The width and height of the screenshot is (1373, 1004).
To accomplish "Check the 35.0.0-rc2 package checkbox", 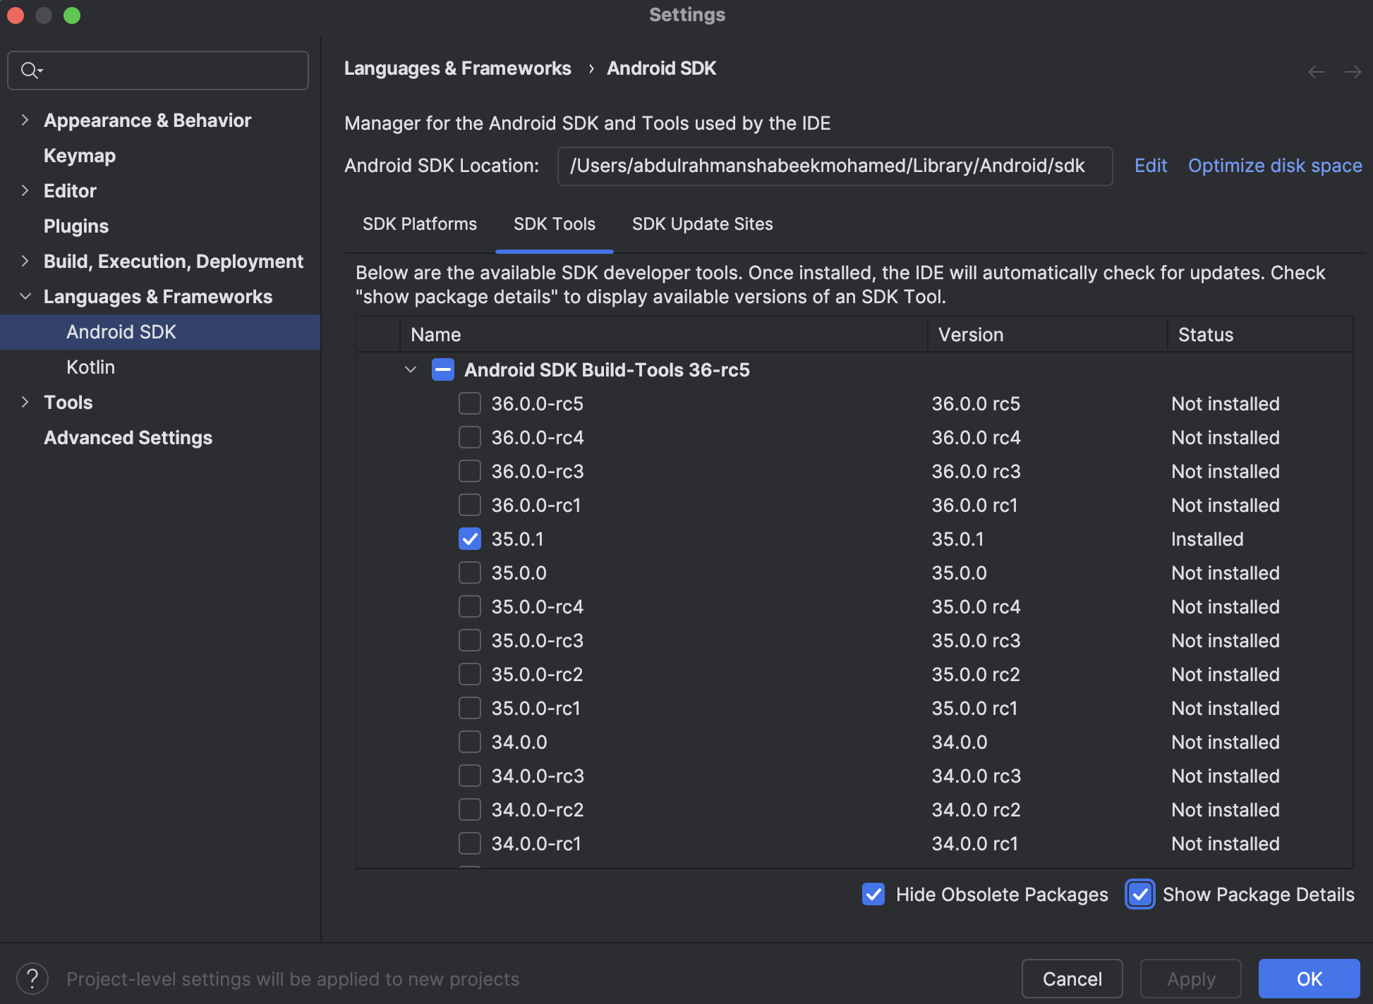I will (x=470, y=674).
